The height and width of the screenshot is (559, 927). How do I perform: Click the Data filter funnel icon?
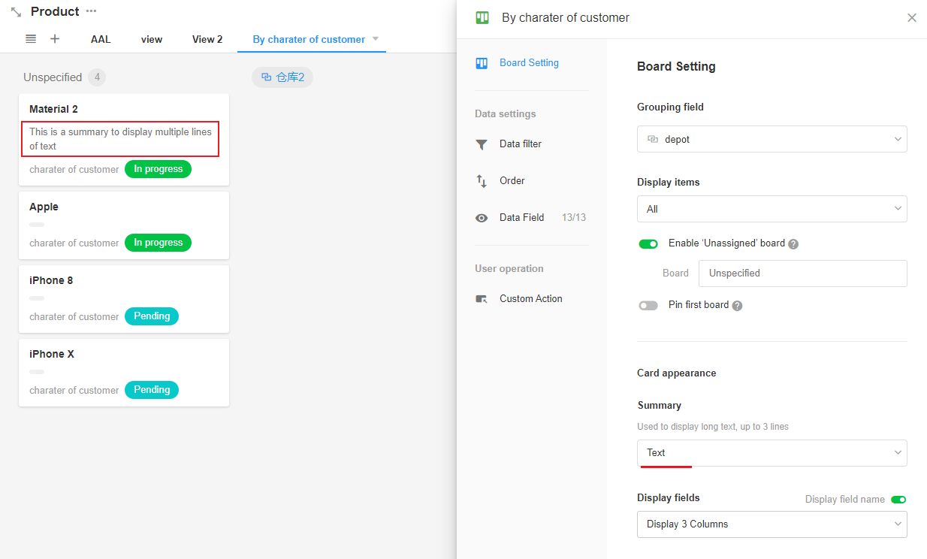point(482,144)
